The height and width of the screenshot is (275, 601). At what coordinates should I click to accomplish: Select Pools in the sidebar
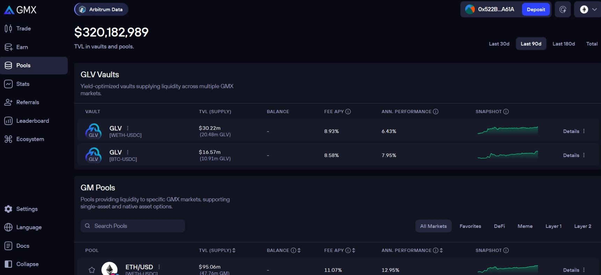click(x=34, y=66)
